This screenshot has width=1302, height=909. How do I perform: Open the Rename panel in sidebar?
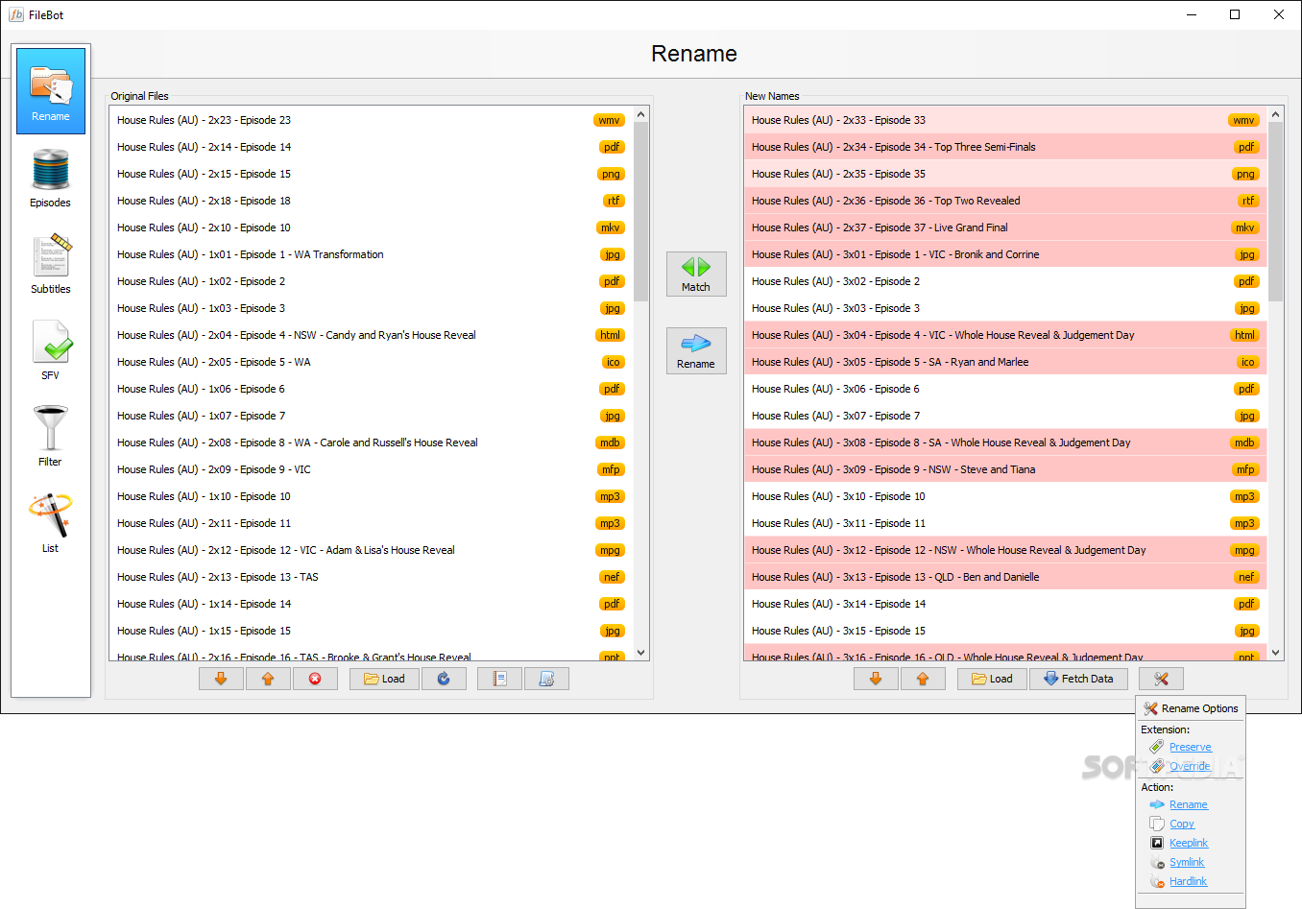51,91
